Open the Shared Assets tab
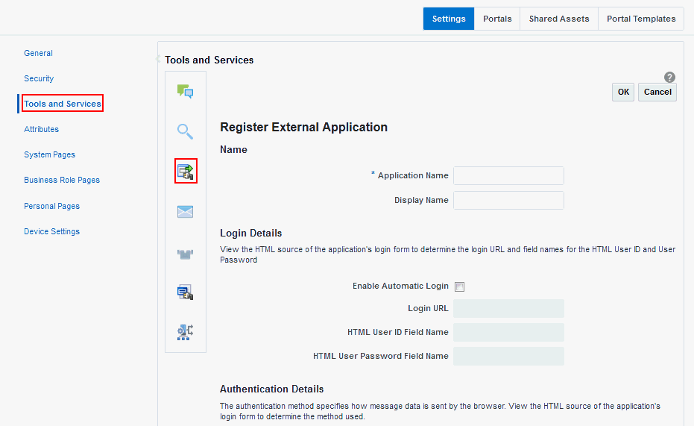 (559, 19)
